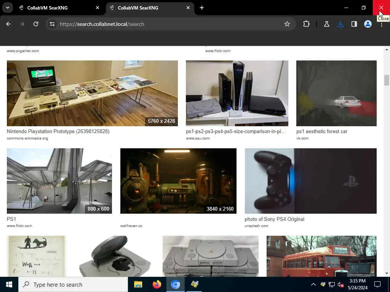390x292 pixels.
Task: Open the Windows Start menu
Action: [9, 284]
